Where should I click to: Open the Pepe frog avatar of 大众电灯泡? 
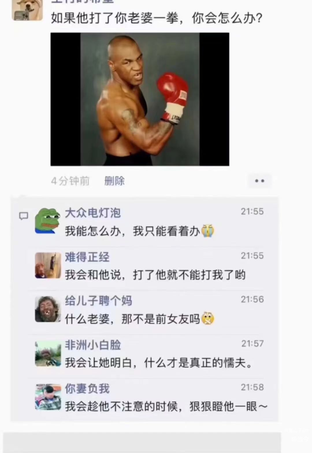coord(48,221)
